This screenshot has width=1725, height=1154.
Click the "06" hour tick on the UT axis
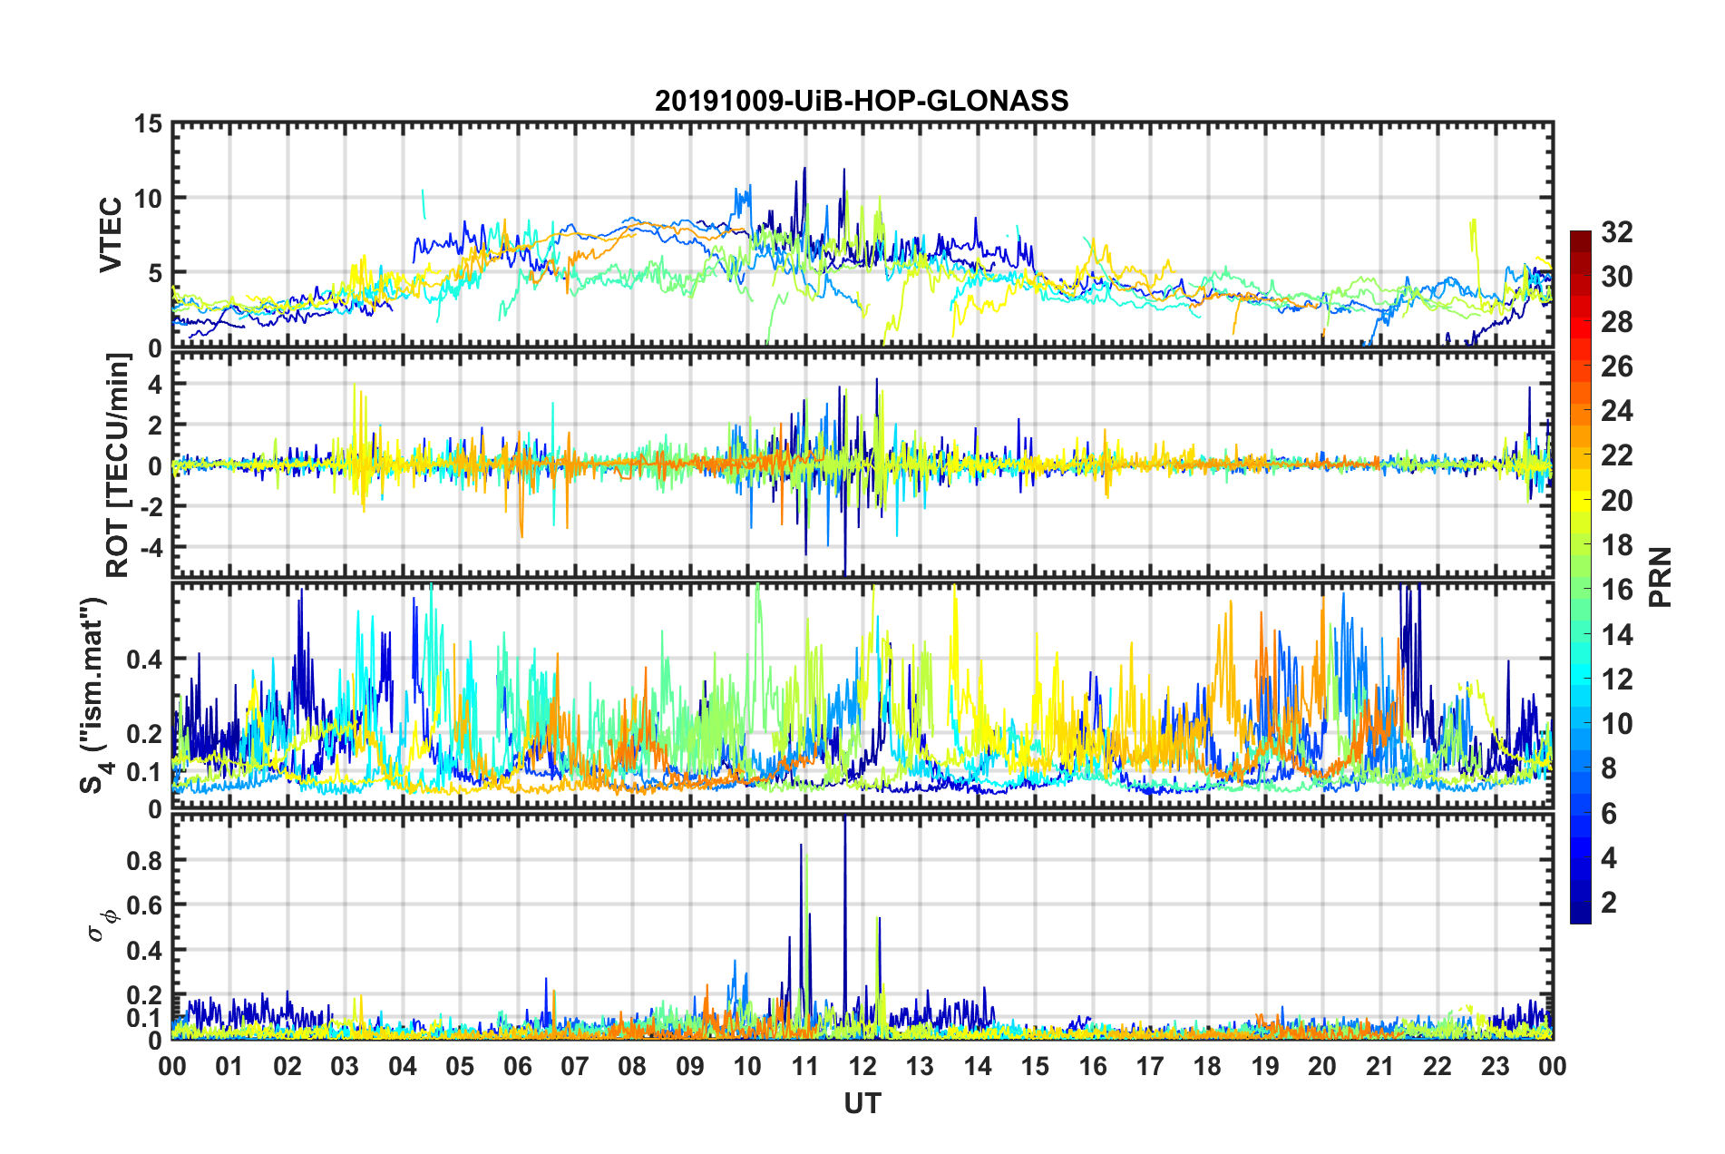(x=517, y=1066)
